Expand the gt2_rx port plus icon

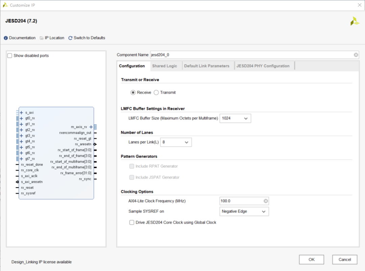[x=21, y=130]
